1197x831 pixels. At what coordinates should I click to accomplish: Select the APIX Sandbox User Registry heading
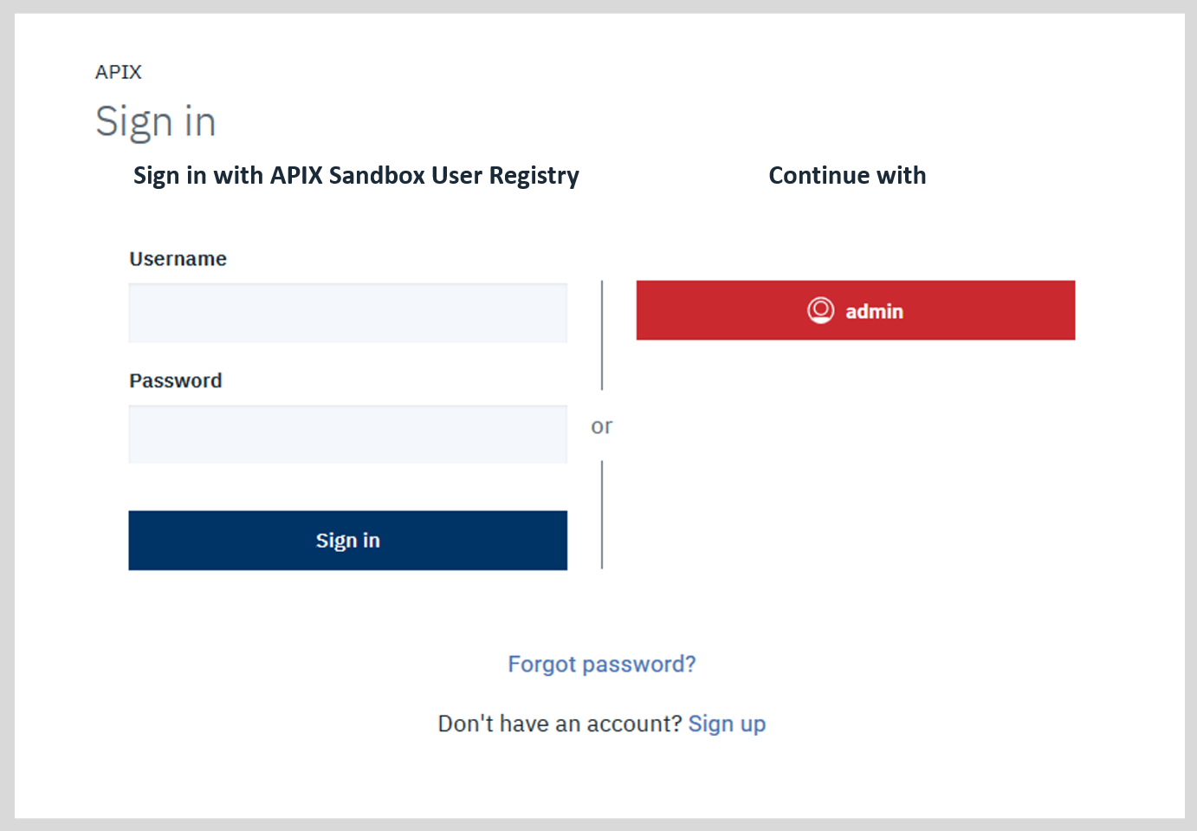click(356, 176)
